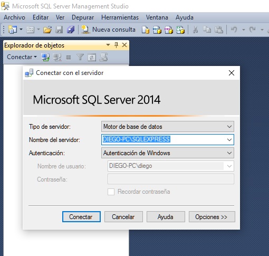This screenshot has height=256, width=269.
Task: Open the Depurar menu
Action: click(83, 17)
